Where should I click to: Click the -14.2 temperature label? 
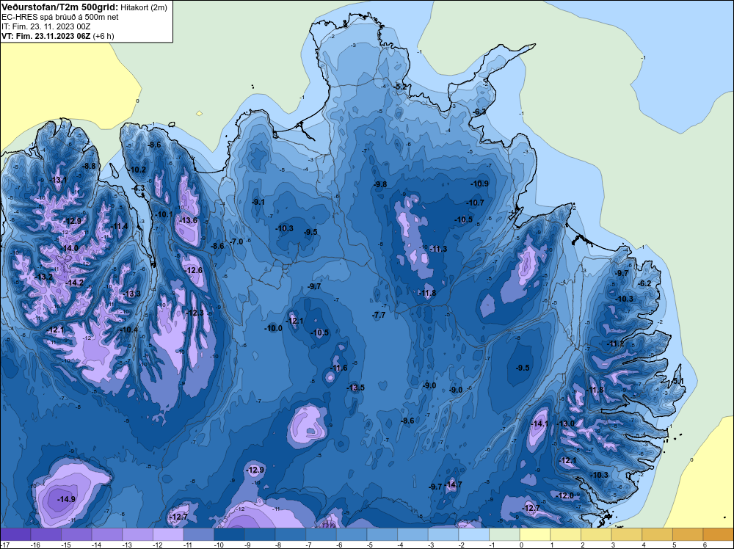[75, 283]
